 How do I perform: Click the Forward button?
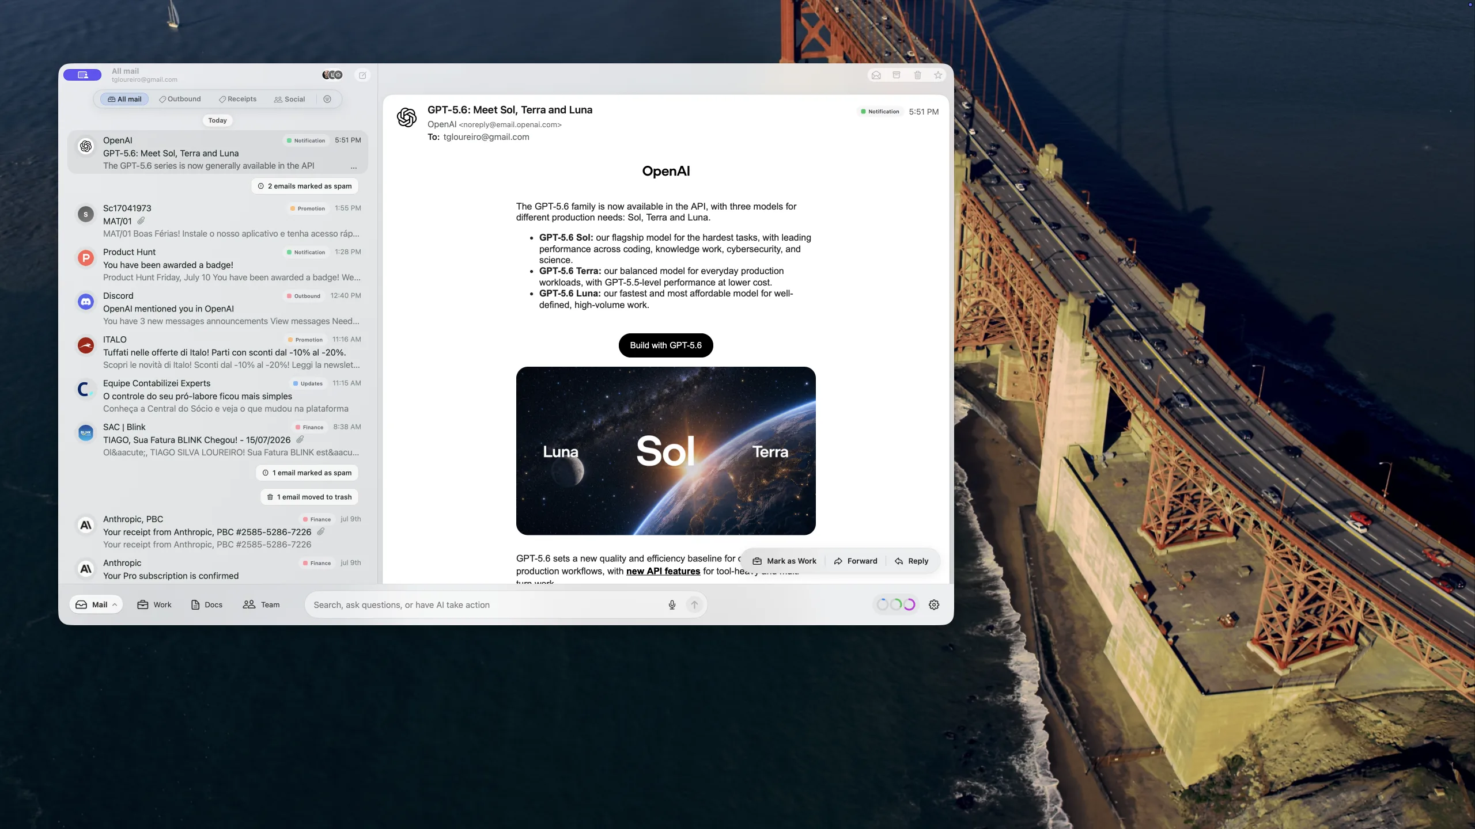click(856, 561)
